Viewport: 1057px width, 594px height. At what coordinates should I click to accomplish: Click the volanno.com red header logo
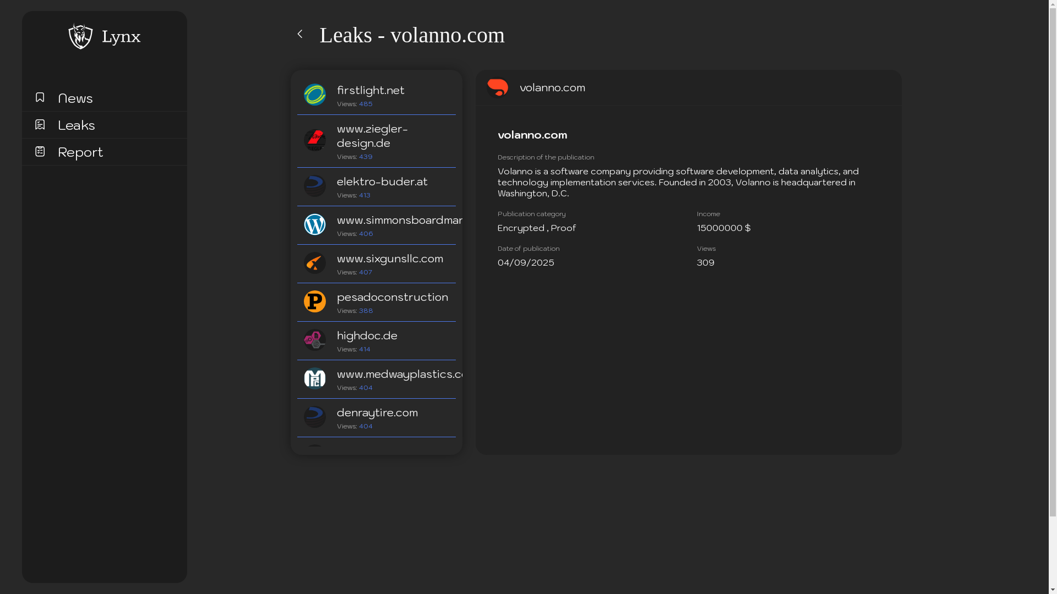498,87
